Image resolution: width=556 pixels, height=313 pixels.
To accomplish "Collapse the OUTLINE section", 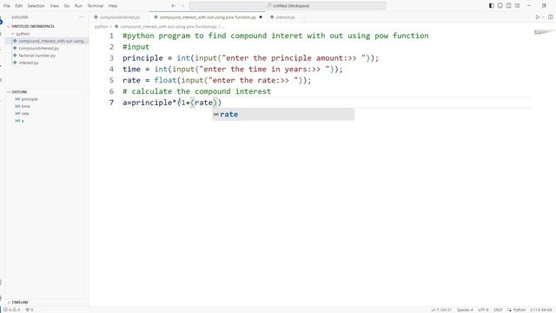I will point(19,92).
